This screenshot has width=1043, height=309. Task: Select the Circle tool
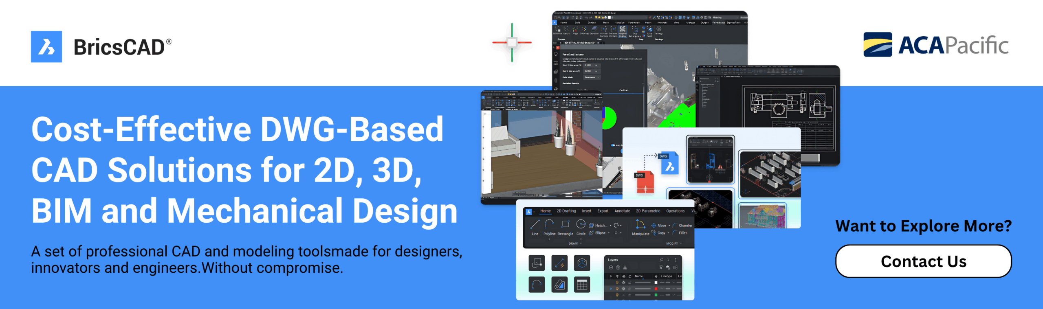[581, 226]
